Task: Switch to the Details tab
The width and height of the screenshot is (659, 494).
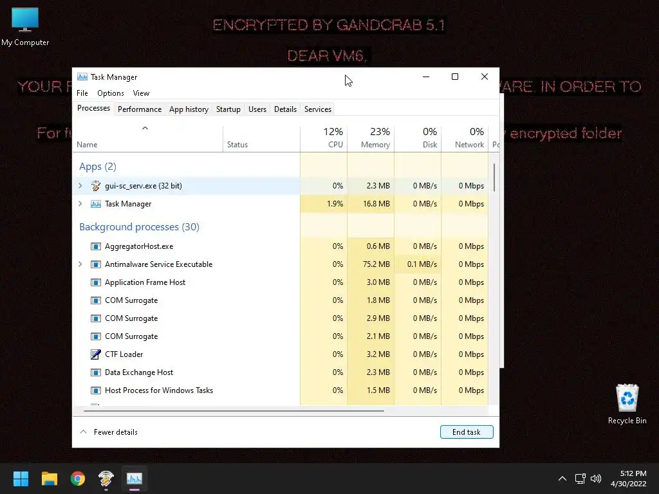Action: [285, 109]
